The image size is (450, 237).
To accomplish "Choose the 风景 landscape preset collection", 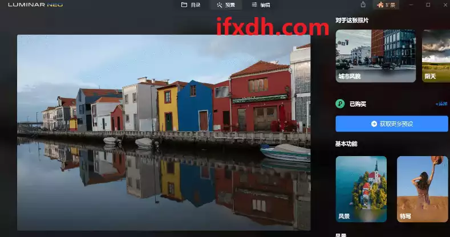I will tap(360, 189).
